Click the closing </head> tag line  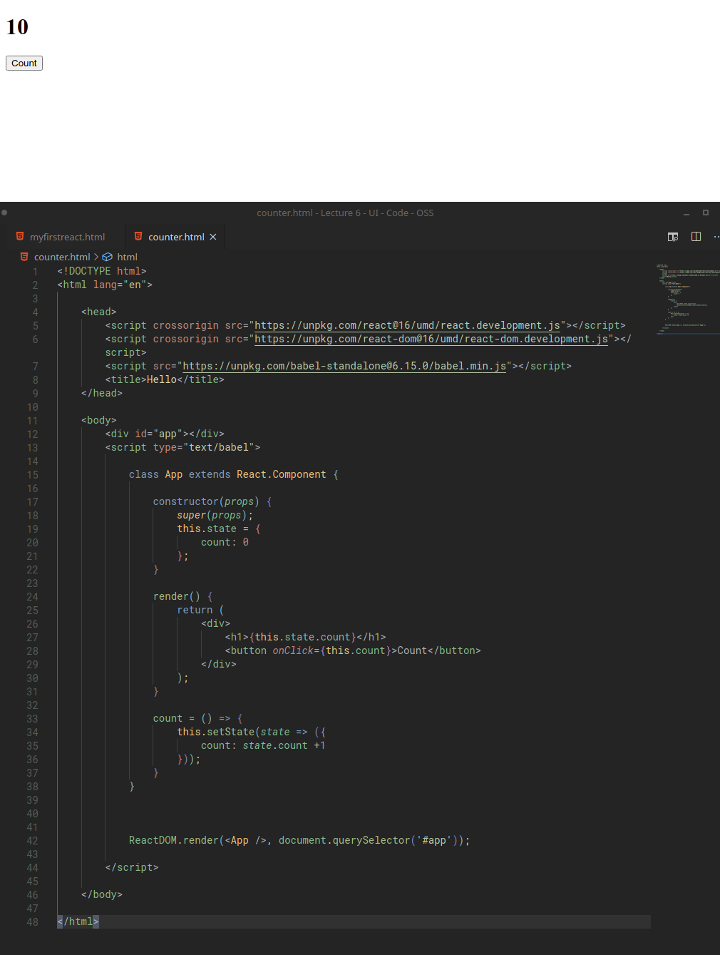click(x=102, y=393)
